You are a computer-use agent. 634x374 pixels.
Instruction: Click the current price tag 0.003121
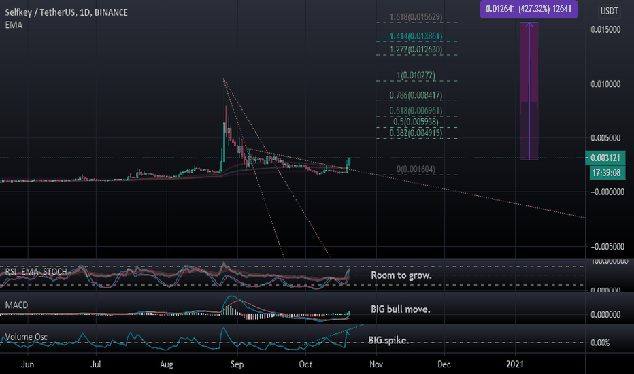pos(605,158)
